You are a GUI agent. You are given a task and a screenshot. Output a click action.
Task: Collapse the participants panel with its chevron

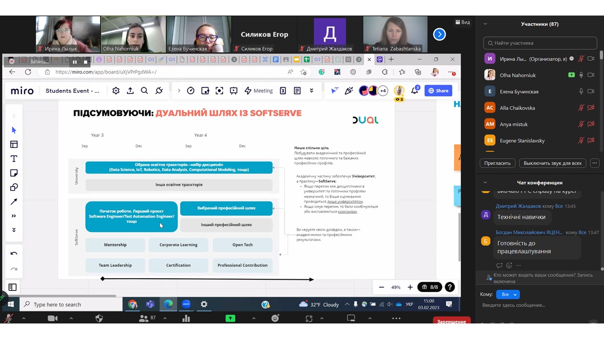coord(485,24)
